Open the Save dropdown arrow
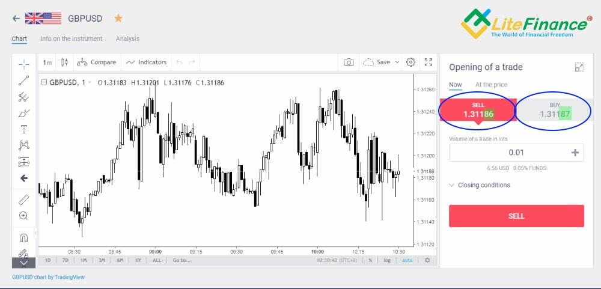The image size is (601, 289). [x=397, y=62]
